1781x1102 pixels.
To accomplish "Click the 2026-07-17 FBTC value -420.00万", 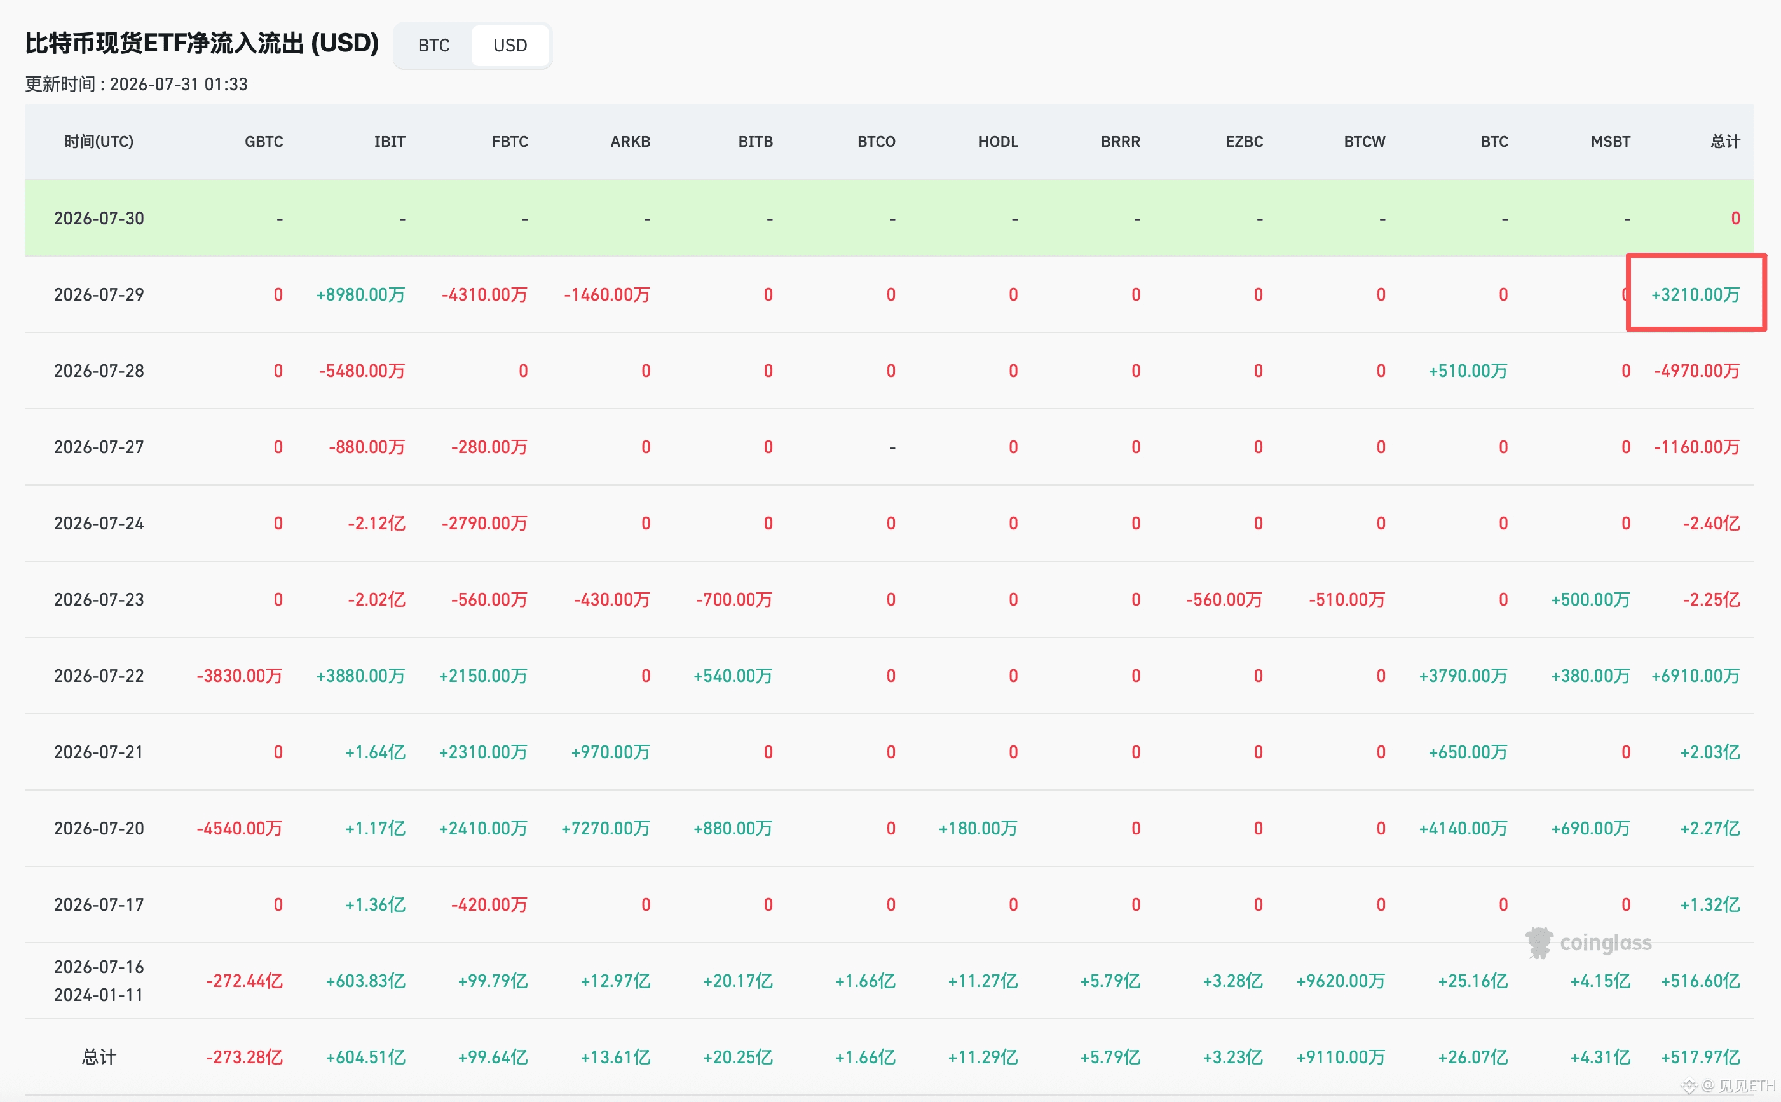I will (x=489, y=904).
